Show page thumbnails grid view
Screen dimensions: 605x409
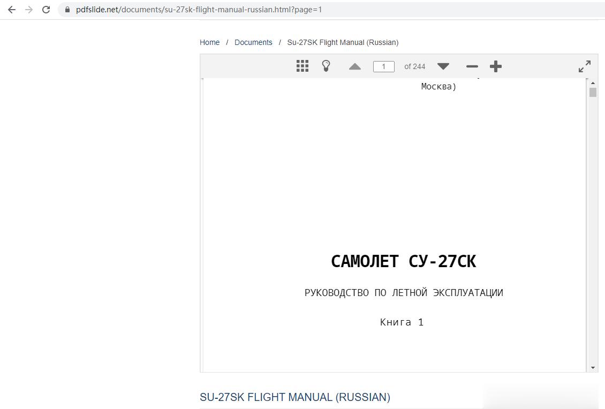pyautogui.click(x=303, y=66)
